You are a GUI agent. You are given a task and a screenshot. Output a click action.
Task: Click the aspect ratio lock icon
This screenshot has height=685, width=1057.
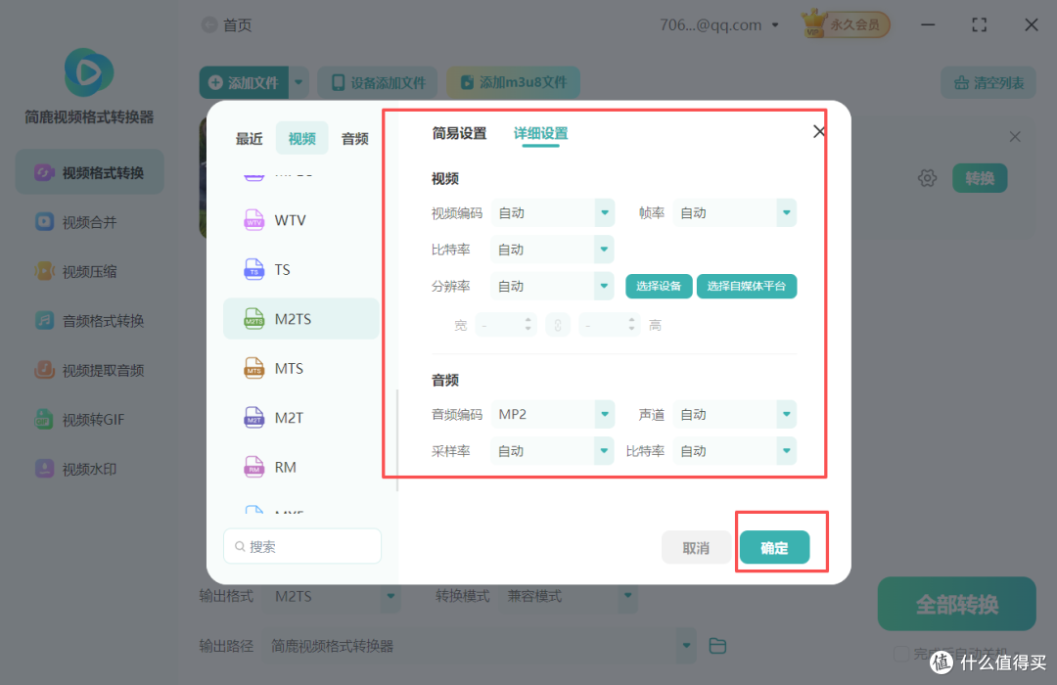point(558,326)
